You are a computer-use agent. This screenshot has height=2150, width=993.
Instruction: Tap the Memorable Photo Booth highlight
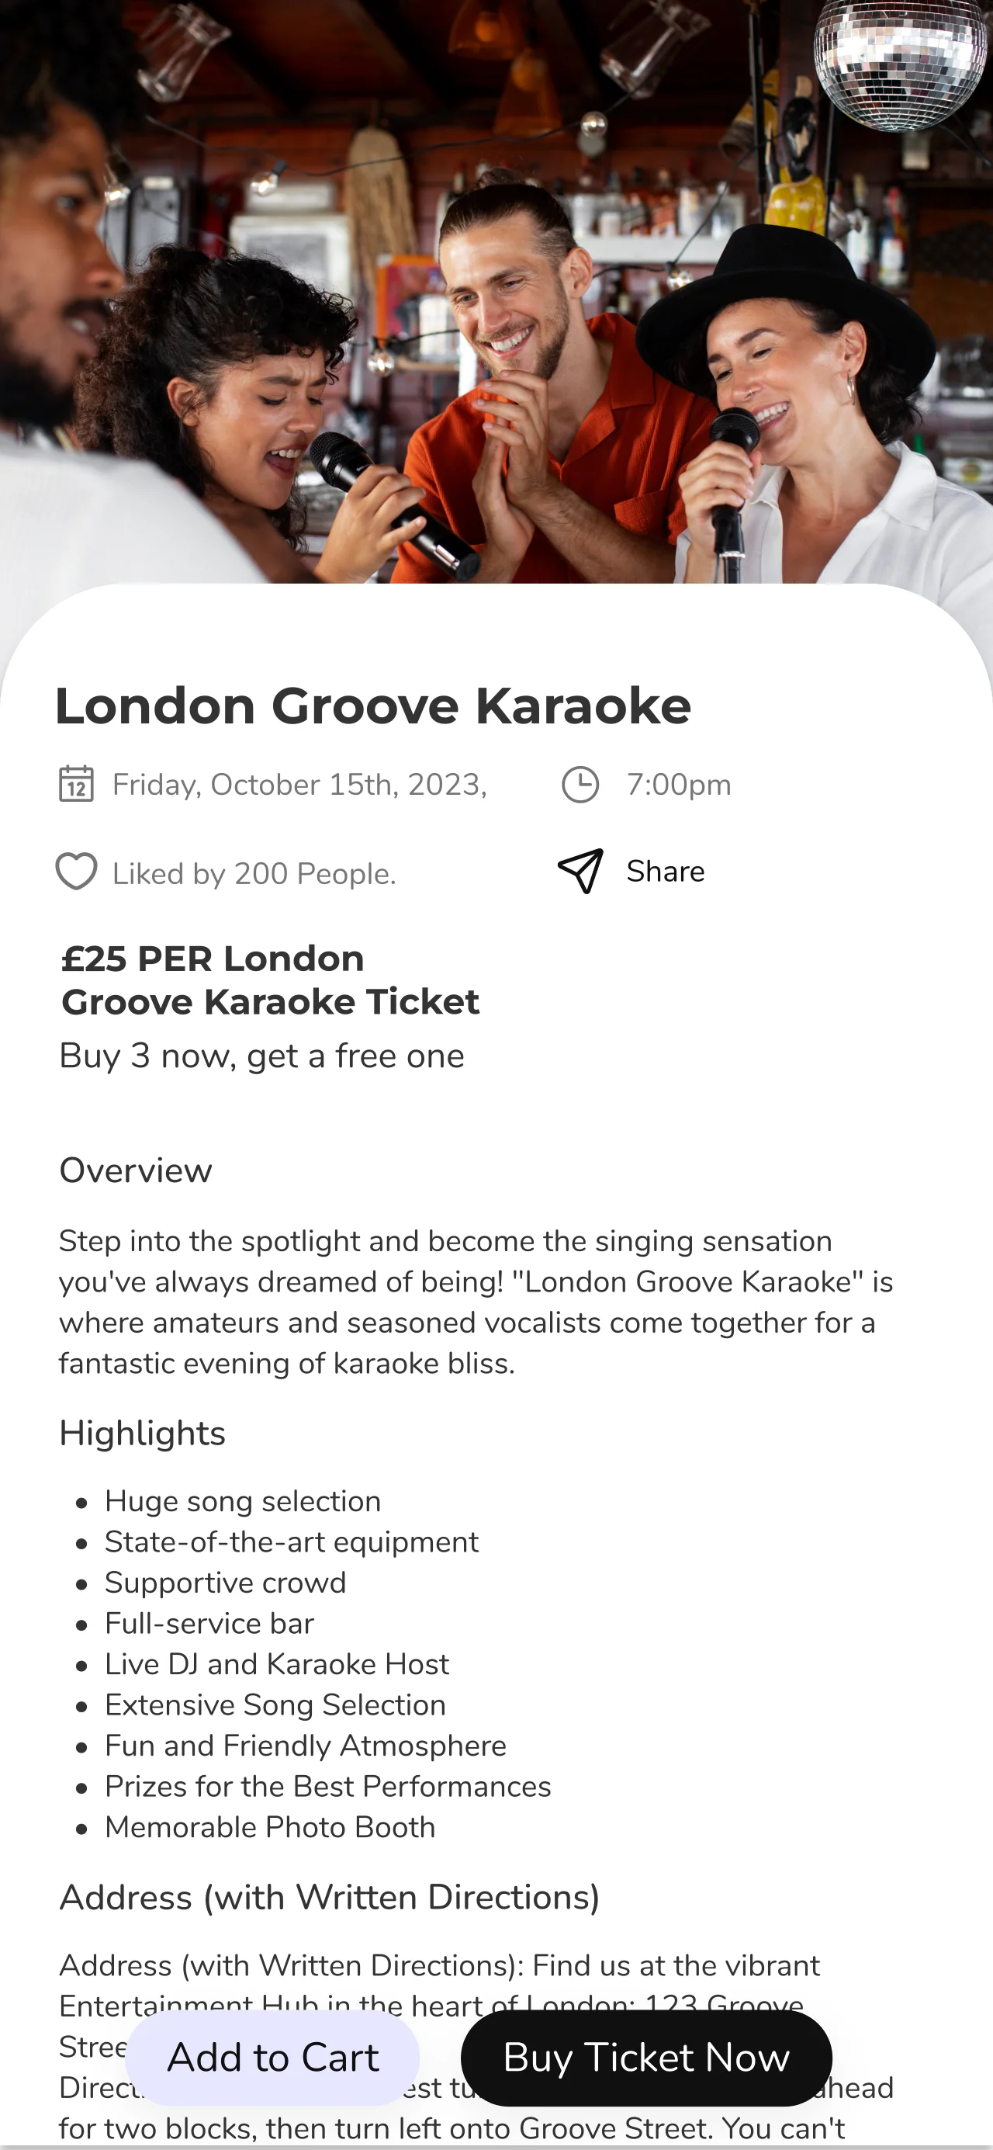(x=269, y=1827)
